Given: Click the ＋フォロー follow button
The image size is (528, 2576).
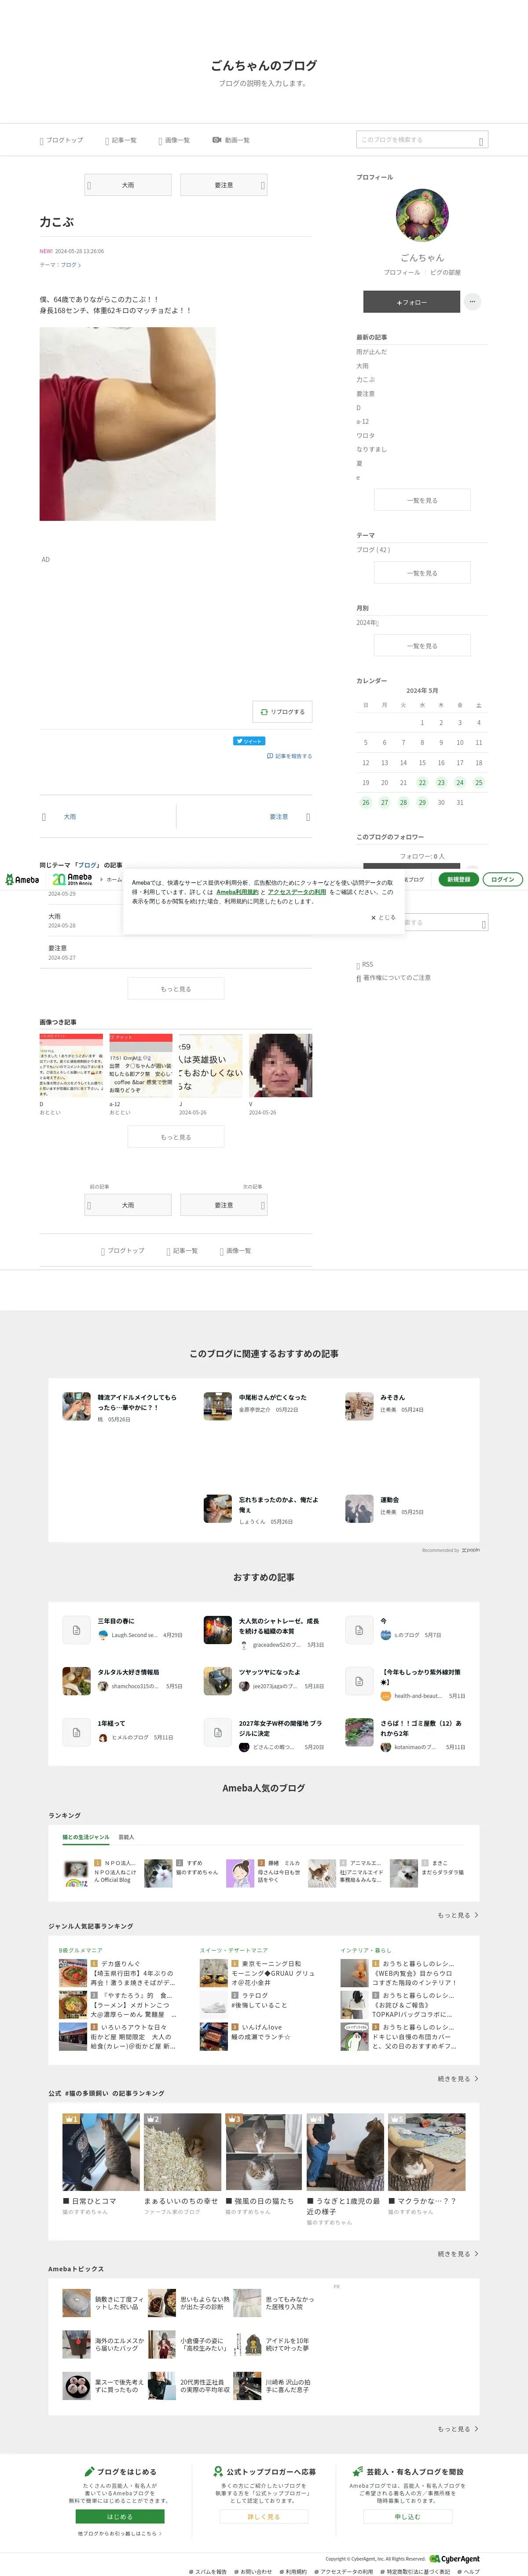Looking at the screenshot, I should [x=411, y=301].
